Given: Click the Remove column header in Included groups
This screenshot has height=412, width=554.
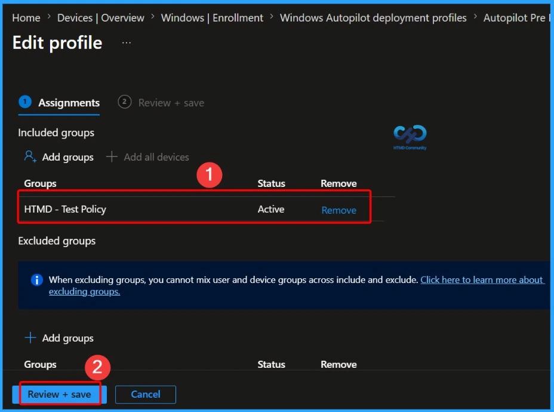Looking at the screenshot, I should [338, 183].
